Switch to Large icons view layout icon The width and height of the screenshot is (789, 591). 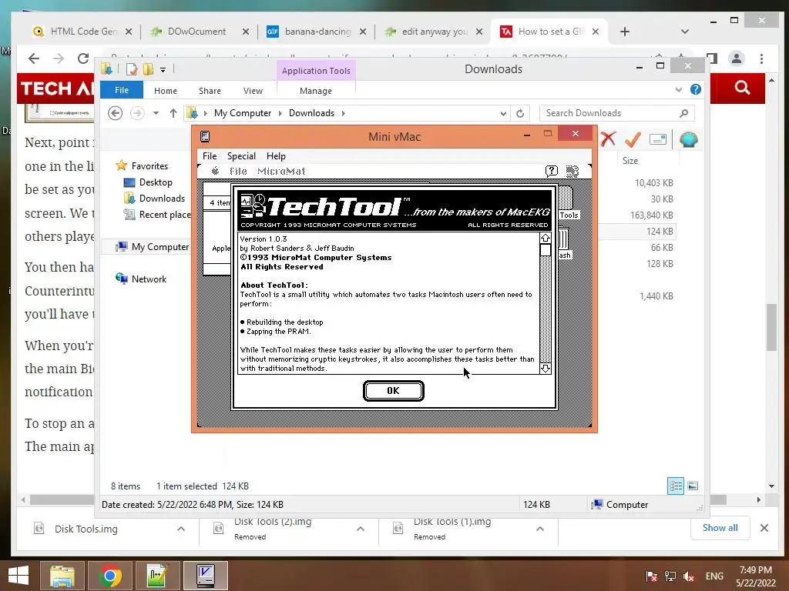pyautogui.click(x=693, y=486)
